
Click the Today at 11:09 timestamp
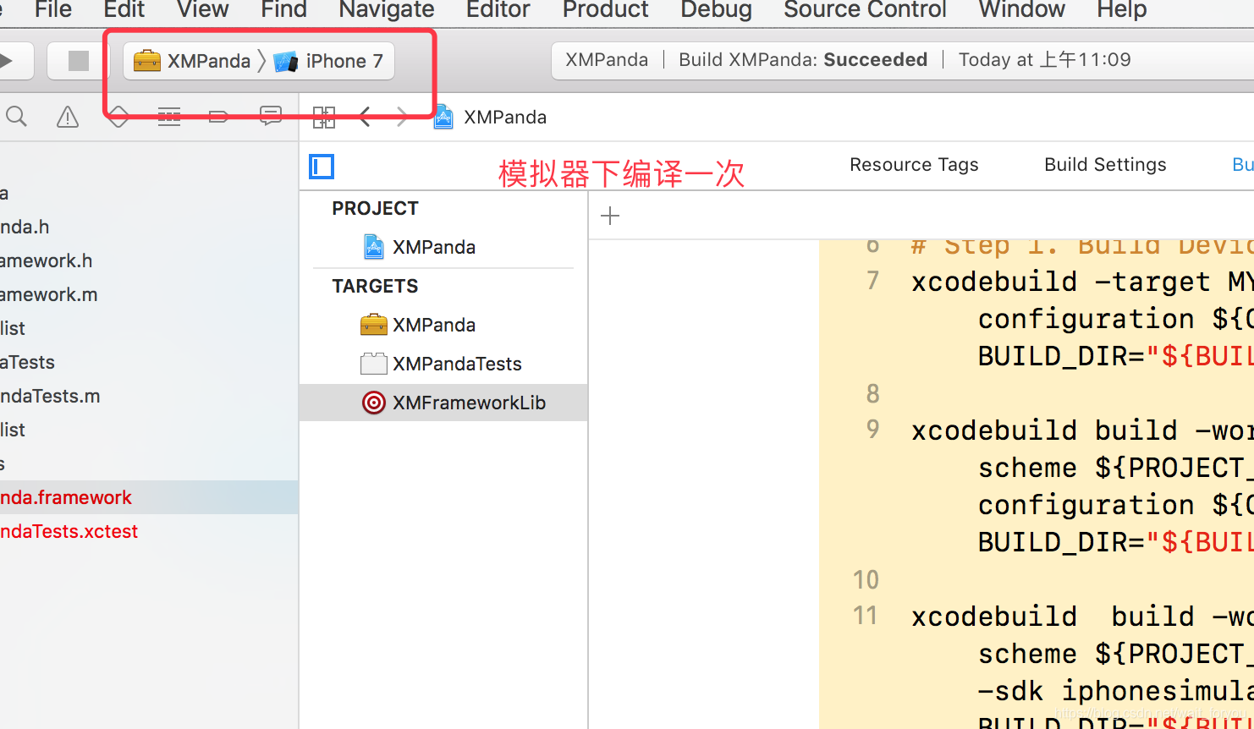(1044, 60)
